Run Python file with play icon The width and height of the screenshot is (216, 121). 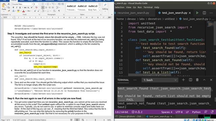pos(197,13)
